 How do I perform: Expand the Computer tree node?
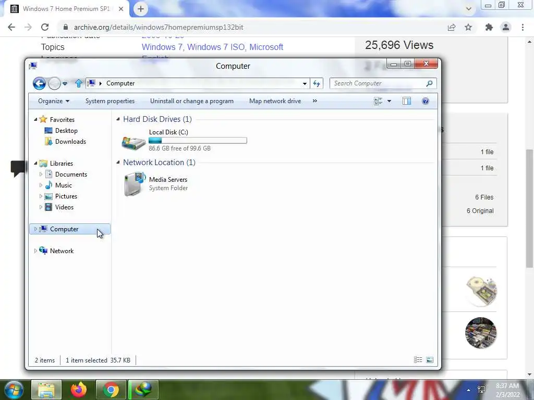click(35, 229)
